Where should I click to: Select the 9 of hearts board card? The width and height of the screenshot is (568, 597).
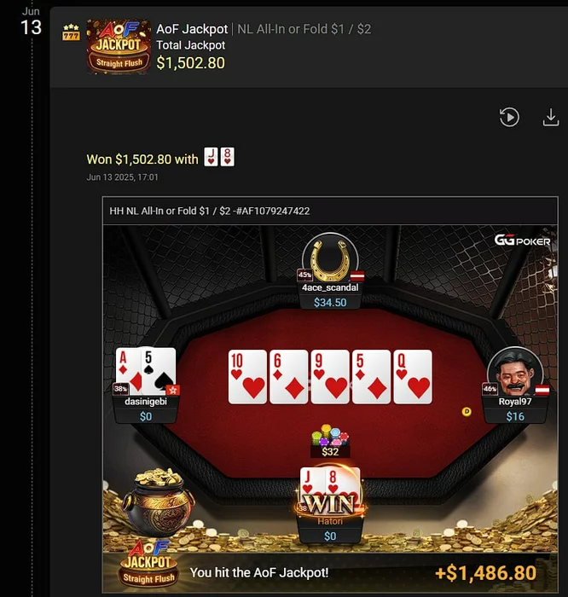tap(330, 377)
